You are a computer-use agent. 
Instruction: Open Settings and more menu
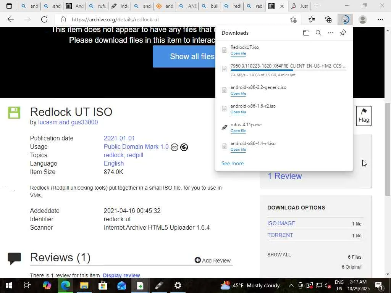(x=380, y=19)
